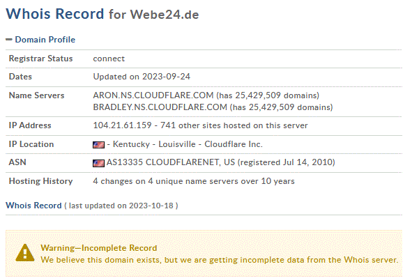This screenshot has width=403, height=278.
Task: Click the Updated on 2023-09-24 date
Action: point(142,77)
